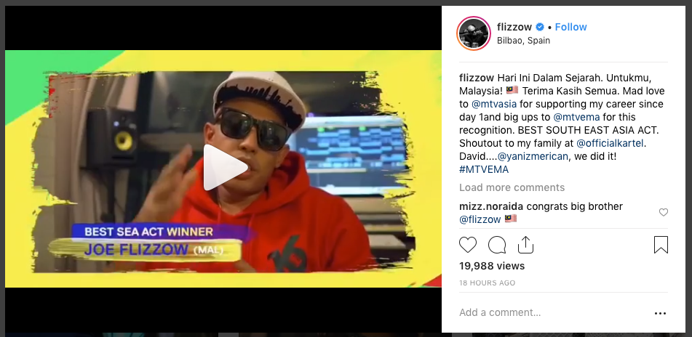692x337 pixels.
Task: Open the three-dot more options menu
Action: tap(660, 313)
